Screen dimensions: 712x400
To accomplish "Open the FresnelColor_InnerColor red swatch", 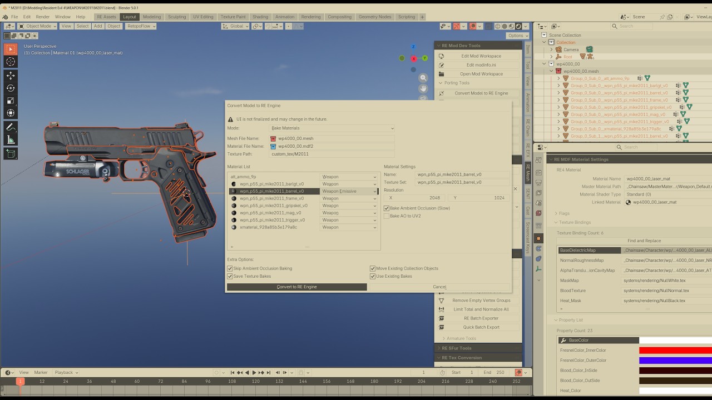I will [x=675, y=350].
